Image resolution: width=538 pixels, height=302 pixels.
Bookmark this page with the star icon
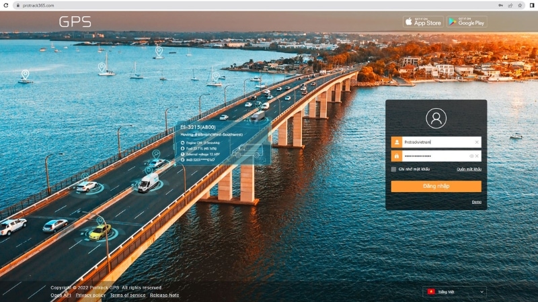(x=520, y=5)
